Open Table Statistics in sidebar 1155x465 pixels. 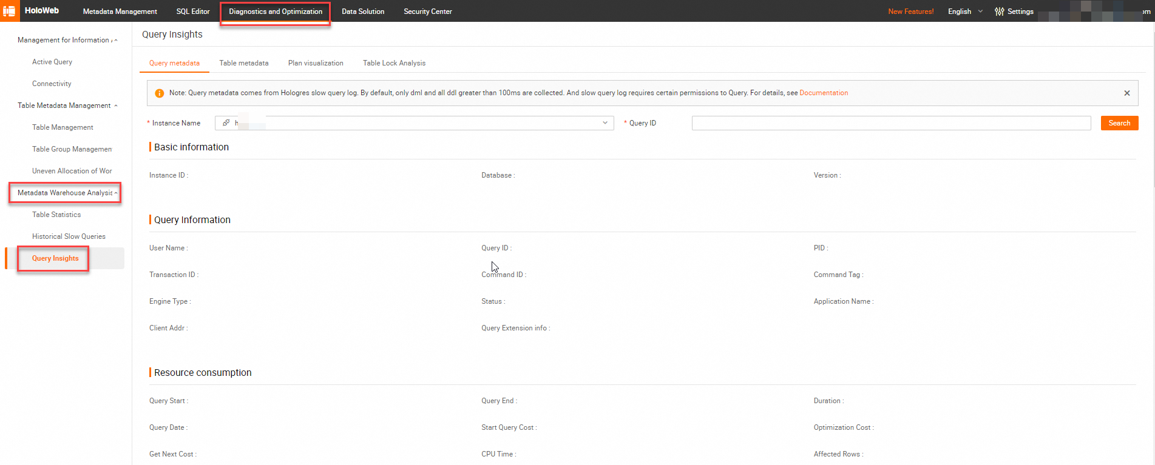pyautogui.click(x=56, y=215)
